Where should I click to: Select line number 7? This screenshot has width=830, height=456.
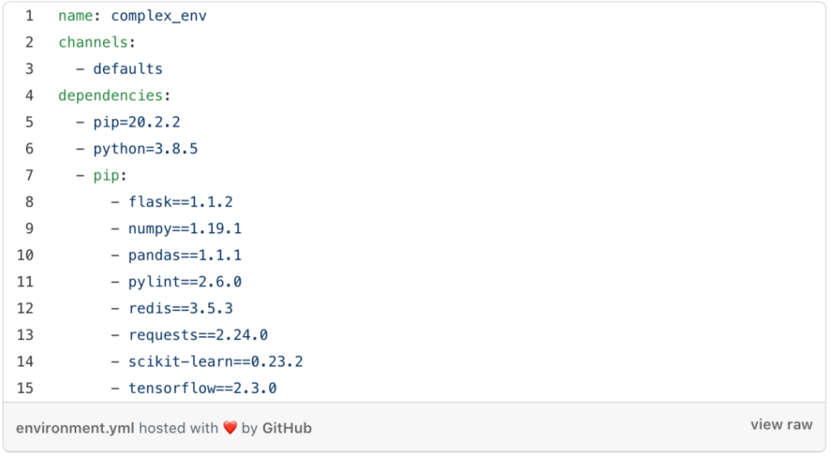29,176
